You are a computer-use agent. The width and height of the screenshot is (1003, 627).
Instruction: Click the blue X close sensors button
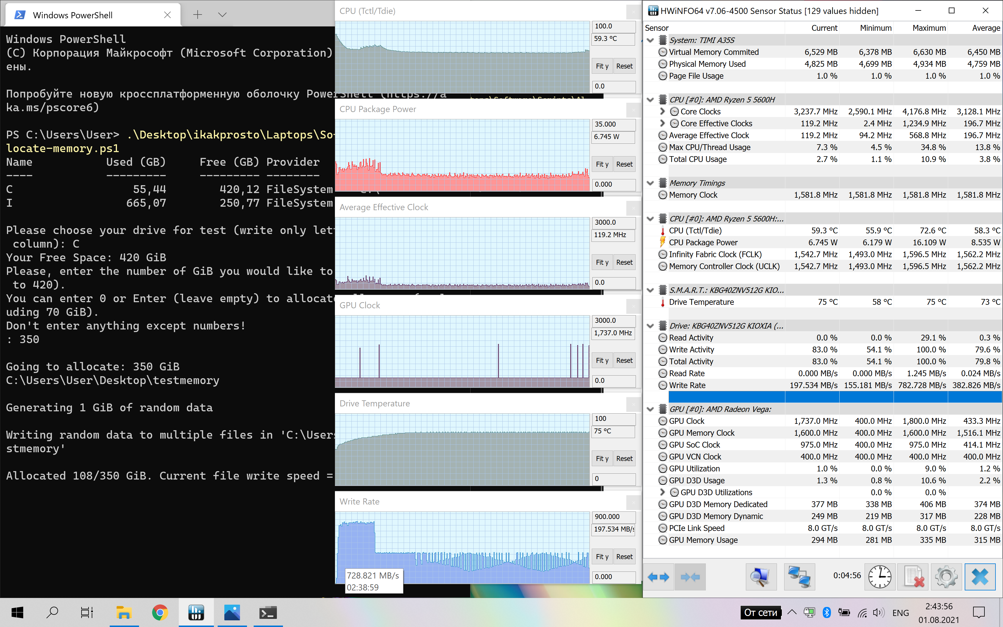tap(980, 577)
